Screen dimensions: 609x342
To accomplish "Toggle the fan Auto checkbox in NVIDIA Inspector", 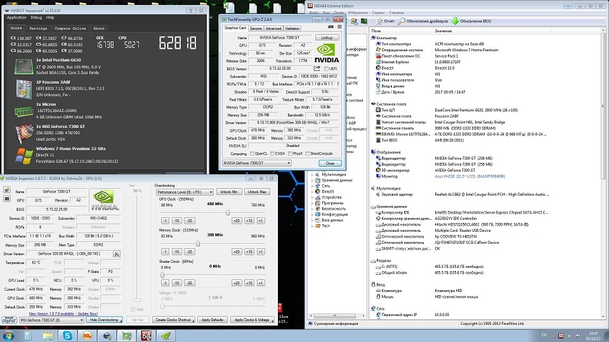I will pyautogui.click(x=133, y=310).
